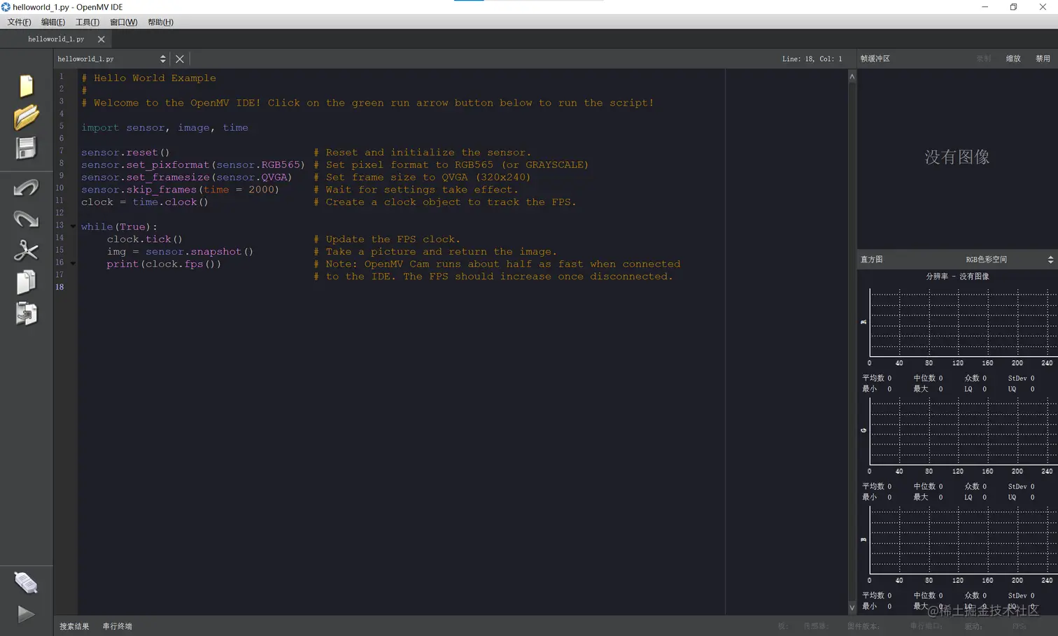The height and width of the screenshot is (636, 1058).
Task: Close helloworld_1.py with the editor toolbar X
Action: tap(180, 59)
